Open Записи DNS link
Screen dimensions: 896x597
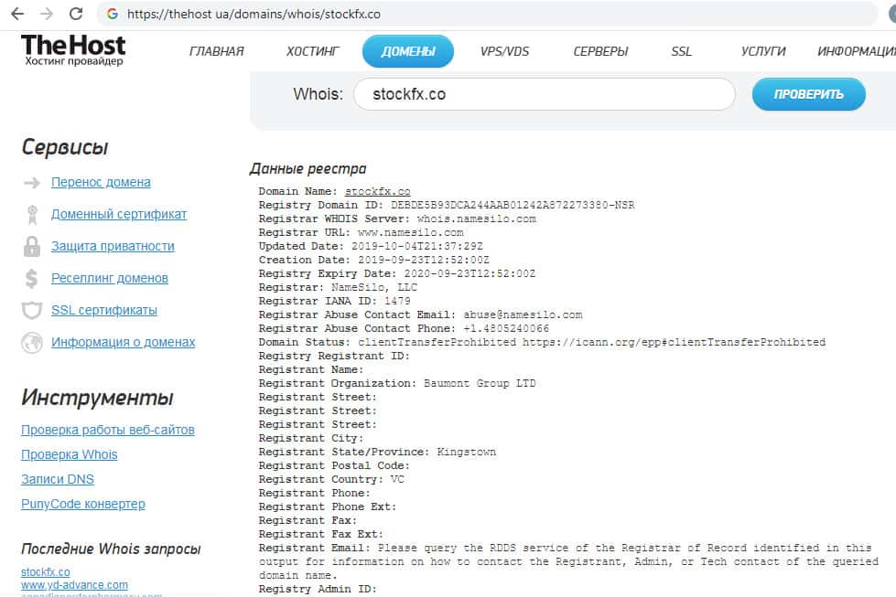57,479
